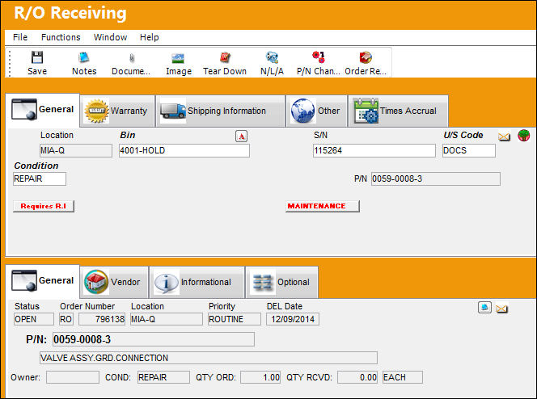Click the N/L/A toolbar icon

pyautogui.click(x=272, y=57)
